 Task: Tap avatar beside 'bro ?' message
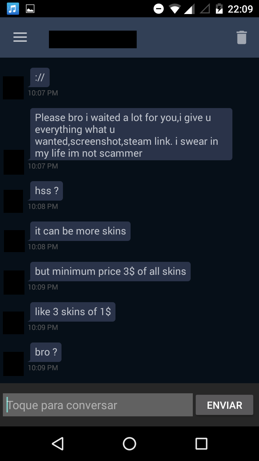tap(13, 364)
